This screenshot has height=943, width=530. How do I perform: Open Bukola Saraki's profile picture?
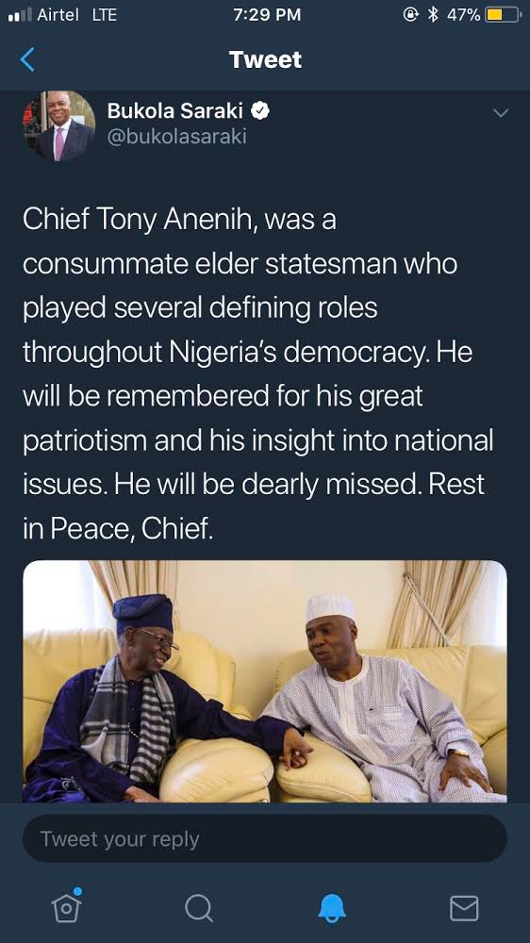click(x=58, y=126)
